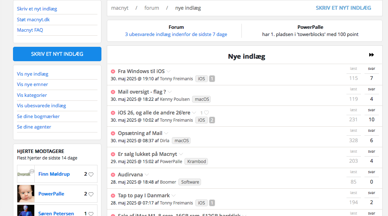Viewport: 388px width, 216px height.
Task: Open thread iOS 26, og alle de andre 26'ere
Action: [x=154, y=113]
